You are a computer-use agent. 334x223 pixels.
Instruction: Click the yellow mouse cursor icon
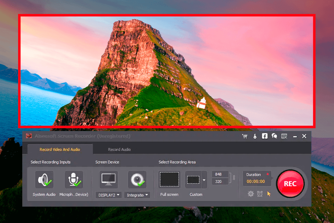point(269,194)
